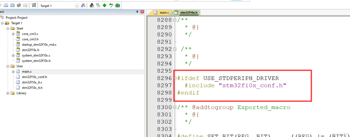The height and width of the screenshot is (137, 350).
Task: Pin the Project panel with pushpin icon
Action: [x=137, y=12]
